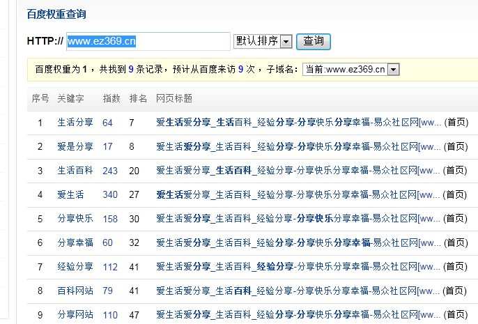Click keyword link 爱生活
Image resolution: width=478 pixels, height=324 pixels.
coord(70,194)
